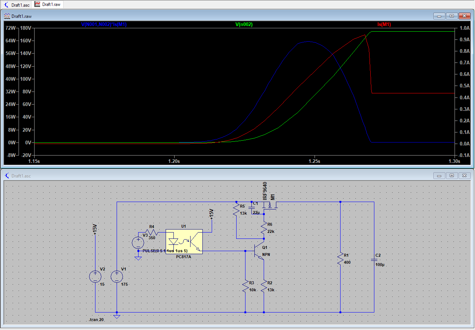Click the IRF9640 MOSFET M1 symbol
The height and width of the screenshot is (330, 475).
point(271,206)
